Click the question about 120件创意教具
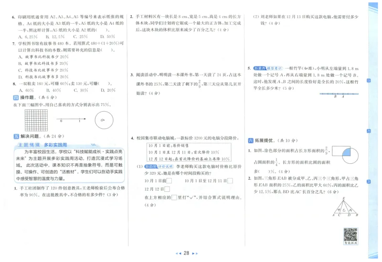The image size is (382, 262). 69,191
